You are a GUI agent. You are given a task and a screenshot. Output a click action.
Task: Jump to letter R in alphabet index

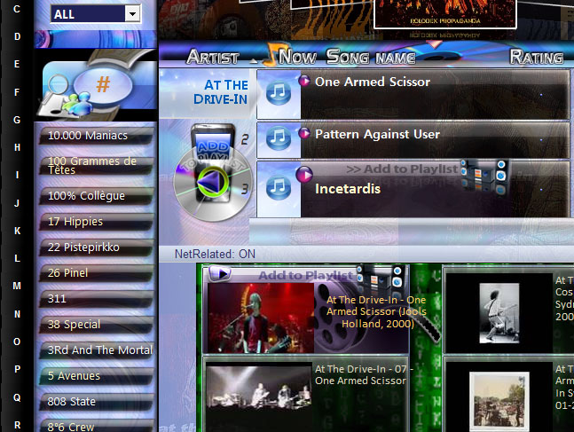pos(17,425)
